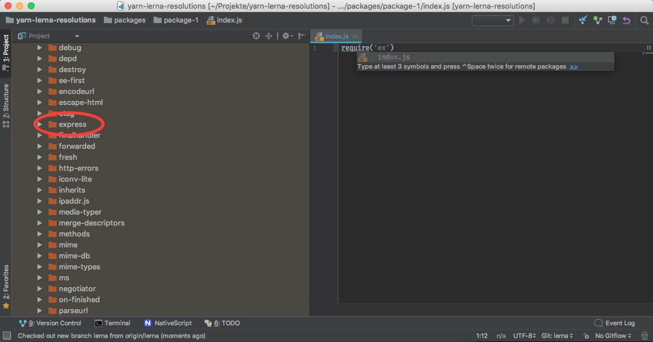Expand the depd folder arrow
The image size is (653, 342).
(x=40, y=58)
